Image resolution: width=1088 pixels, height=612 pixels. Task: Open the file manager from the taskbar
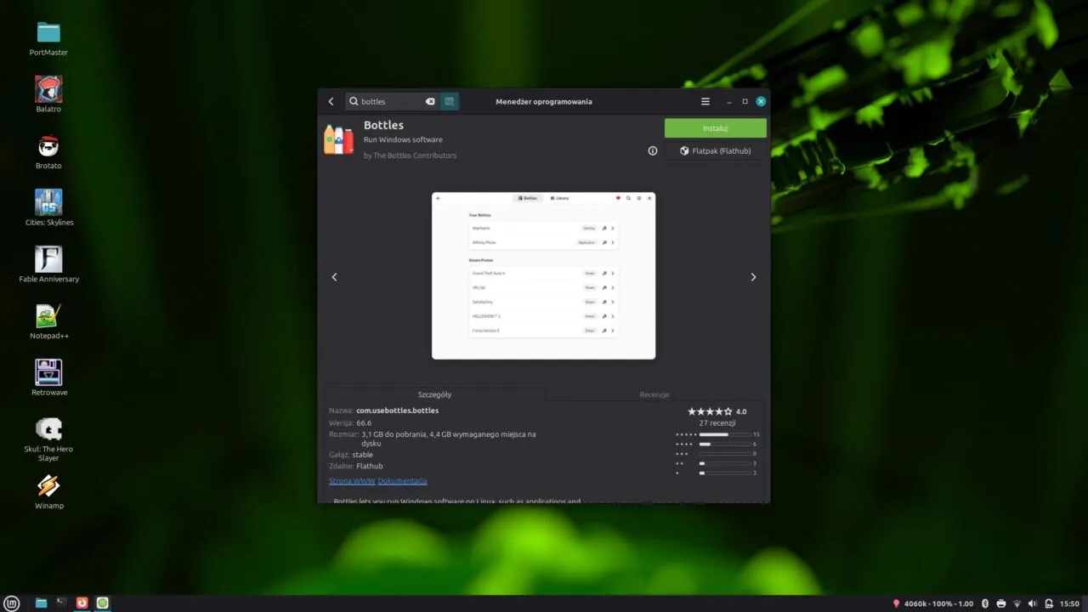click(x=41, y=603)
